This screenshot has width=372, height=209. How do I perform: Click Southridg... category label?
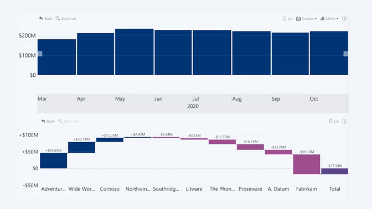[x=166, y=189]
